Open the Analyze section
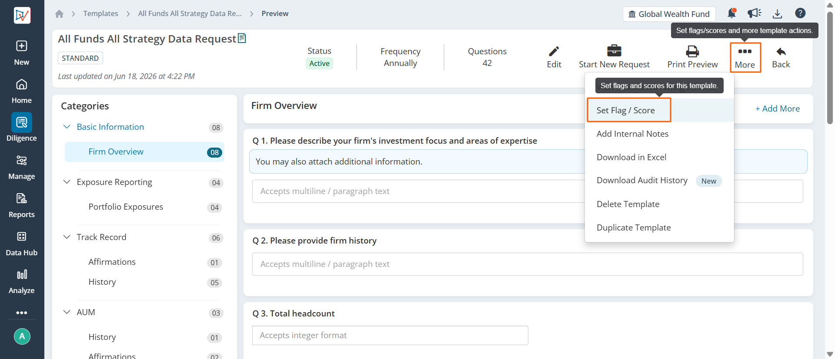The height and width of the screenshot is (359, 835). (x=22, y=282)
